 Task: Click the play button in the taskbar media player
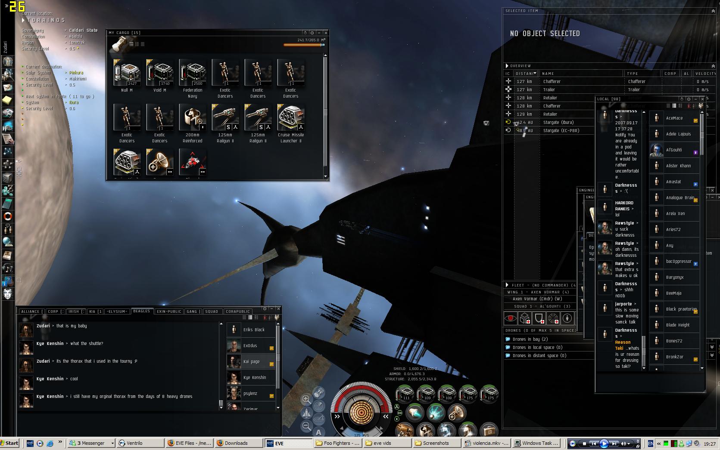point(604,444)
